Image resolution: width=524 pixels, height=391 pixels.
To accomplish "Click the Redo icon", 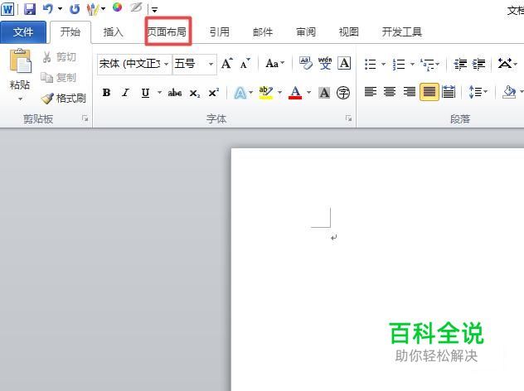I will [74, 9].
